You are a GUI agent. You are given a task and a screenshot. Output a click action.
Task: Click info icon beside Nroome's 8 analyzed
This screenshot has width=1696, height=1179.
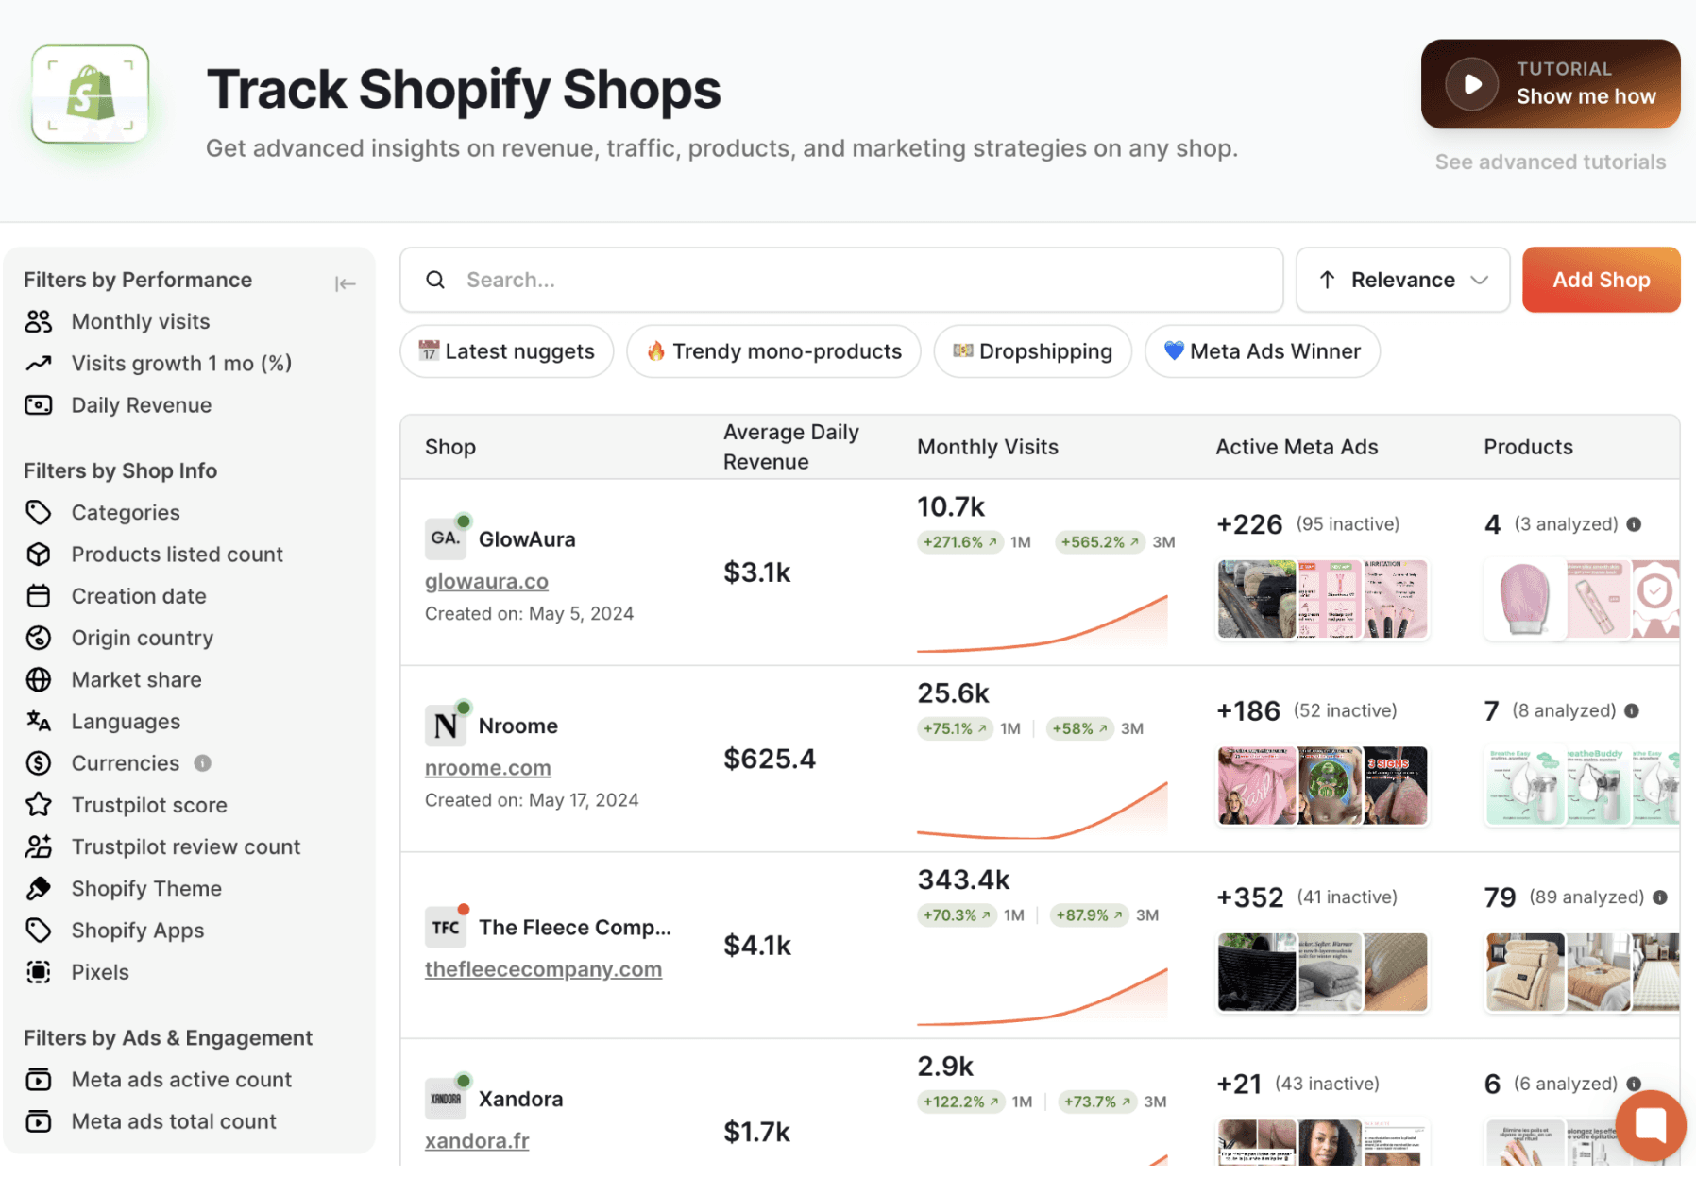1632,710
